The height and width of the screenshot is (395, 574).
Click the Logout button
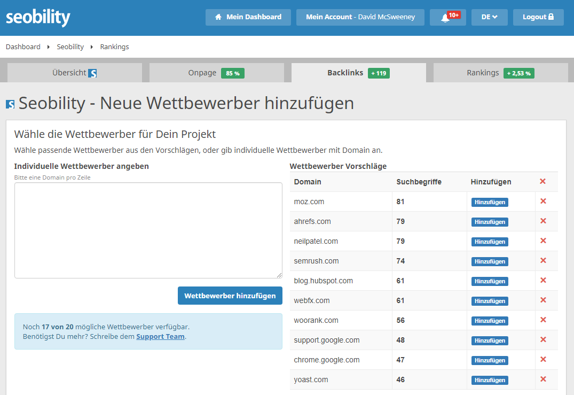tap(538, 17)
